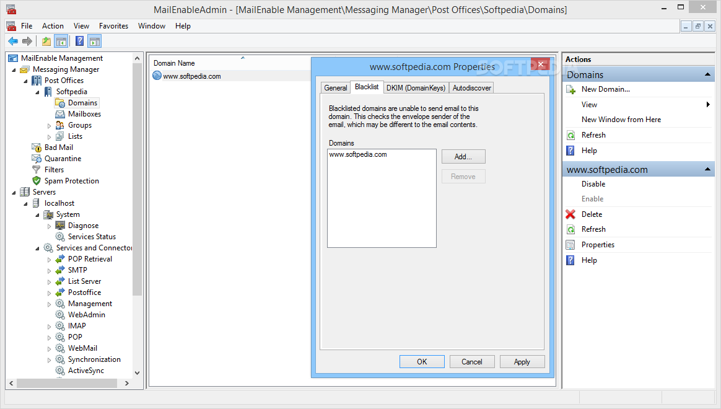Open Spam Protection node
Viewport: 721px width, 409px height.
point(71,181)
